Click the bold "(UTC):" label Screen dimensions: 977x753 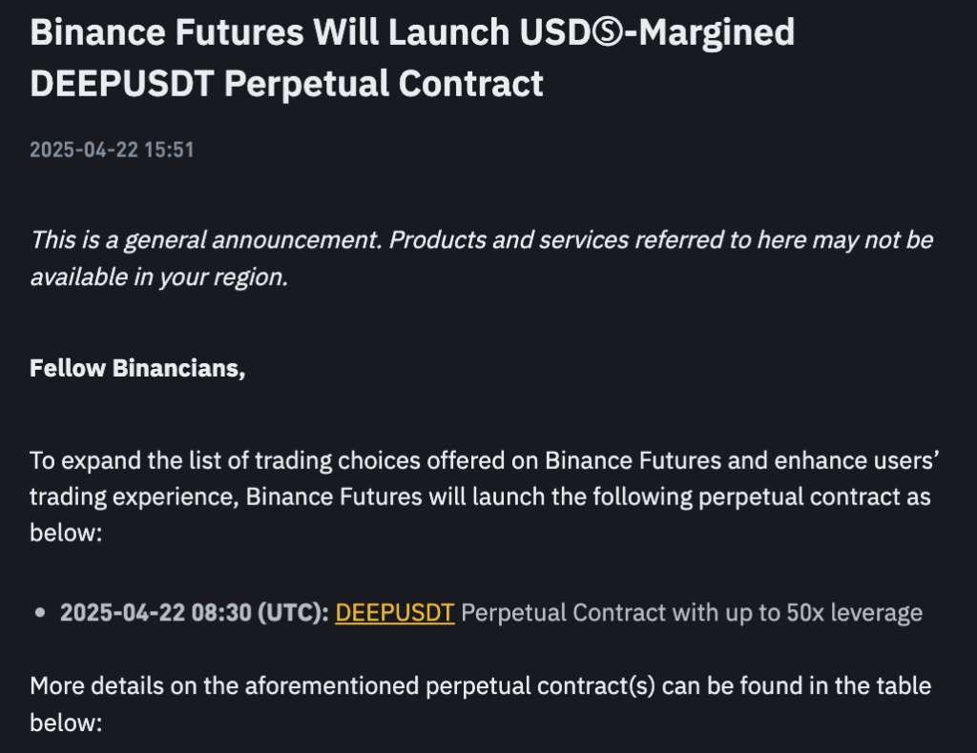click(294, 613)
